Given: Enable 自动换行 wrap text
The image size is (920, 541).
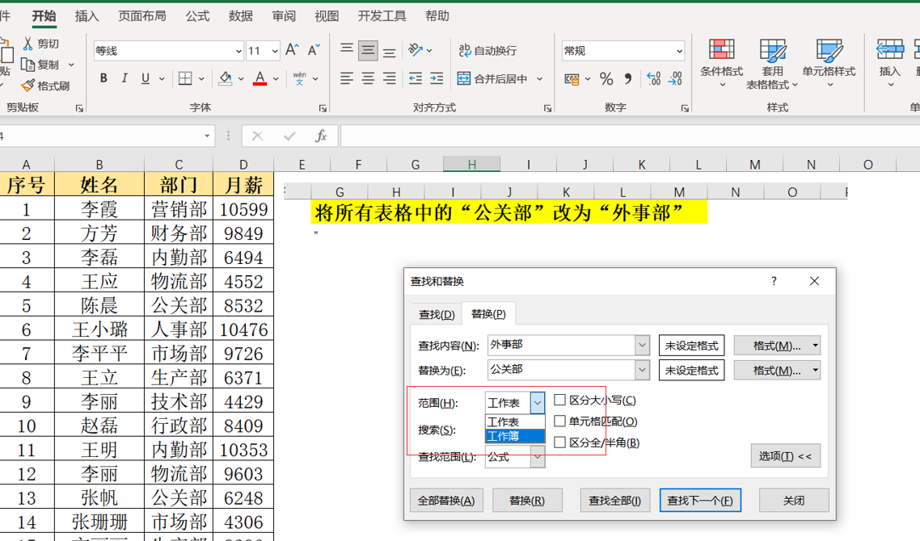Looking at the screenshot, I should click(487, 51).
